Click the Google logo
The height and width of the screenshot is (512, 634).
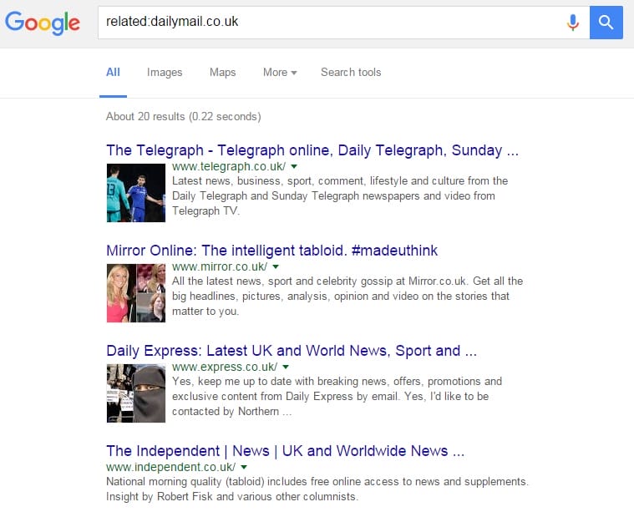(x=43, y=23)
